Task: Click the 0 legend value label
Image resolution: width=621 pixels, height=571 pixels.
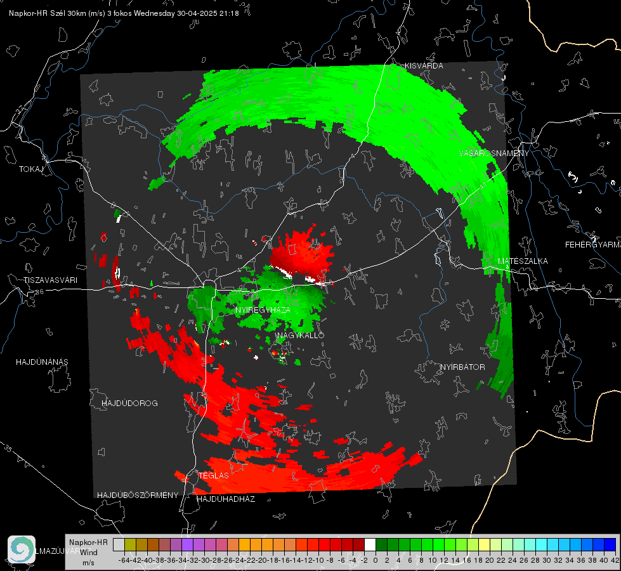Action: [376, 561]
